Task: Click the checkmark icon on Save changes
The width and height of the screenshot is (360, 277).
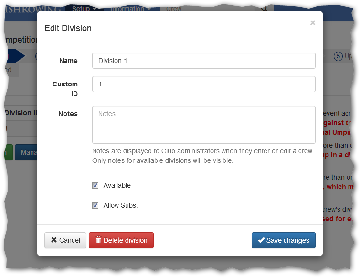Action: point(261,240)
